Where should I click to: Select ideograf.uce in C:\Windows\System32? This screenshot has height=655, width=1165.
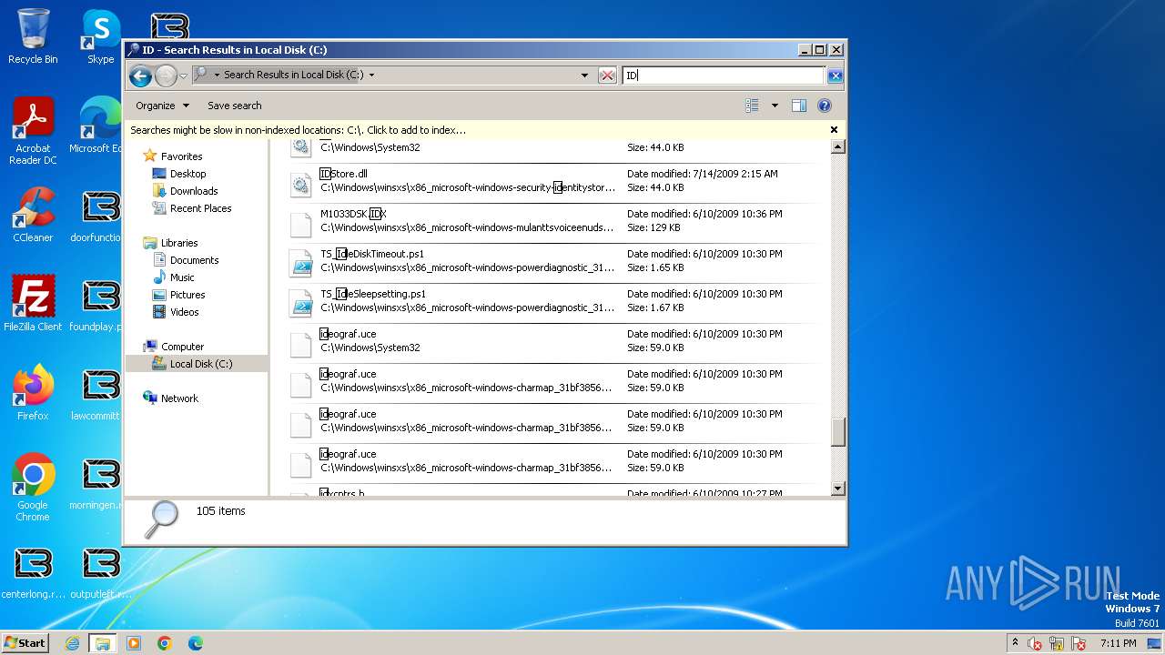click(552, 341)
